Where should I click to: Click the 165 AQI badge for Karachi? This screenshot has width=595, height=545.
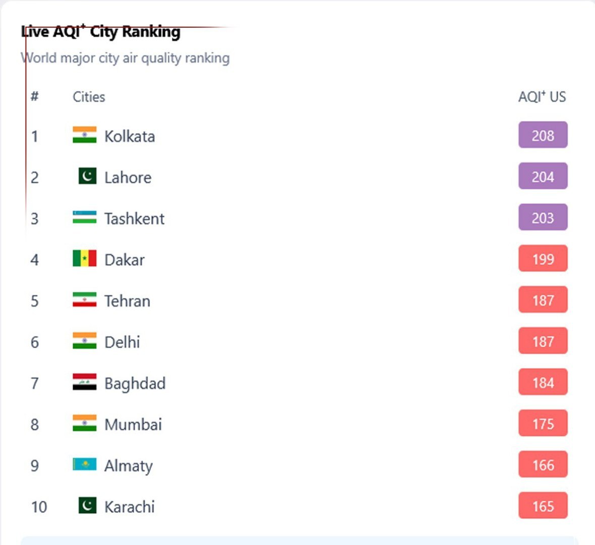tap(543, 506)
